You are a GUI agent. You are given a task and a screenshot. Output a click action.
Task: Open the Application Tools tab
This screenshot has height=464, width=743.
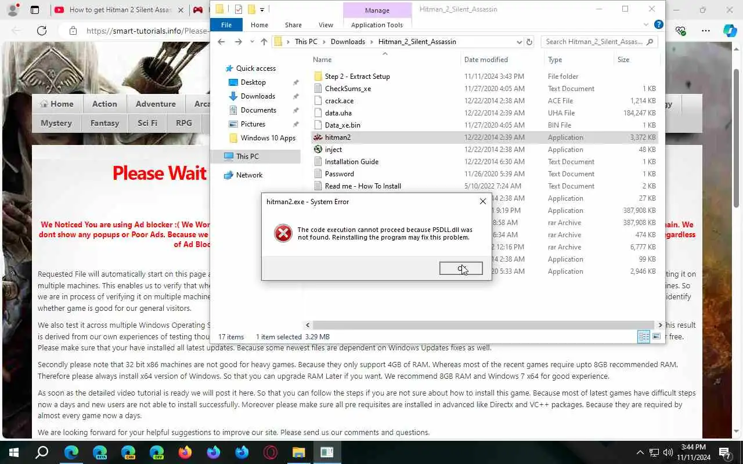tap(377, 25)
